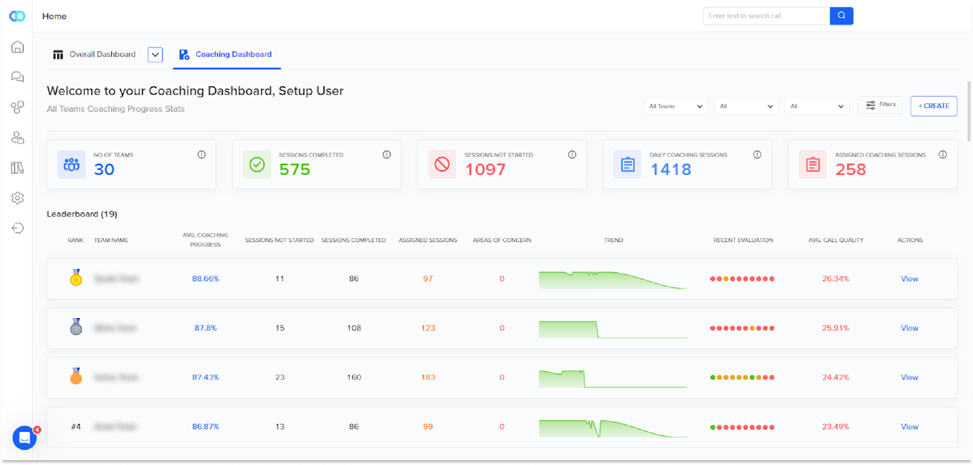Open the Filters button
The width and height of the screenshot is (973, 465).
click(x=881, y=104)
